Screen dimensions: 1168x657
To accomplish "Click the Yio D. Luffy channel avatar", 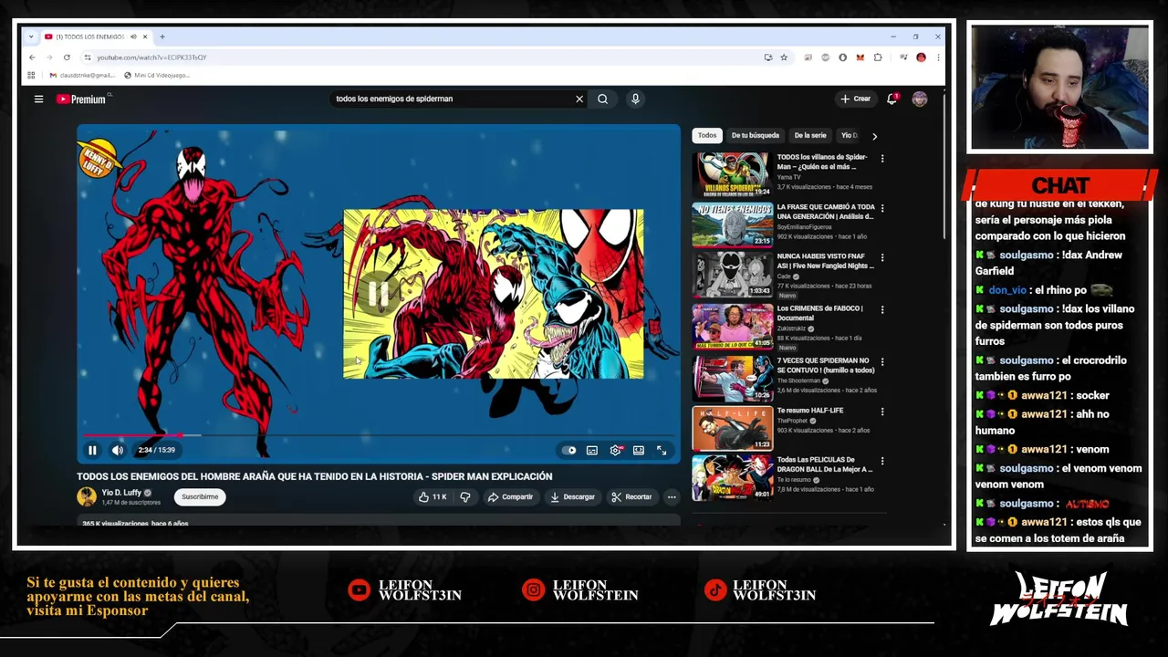I will [x=87, y=497].
